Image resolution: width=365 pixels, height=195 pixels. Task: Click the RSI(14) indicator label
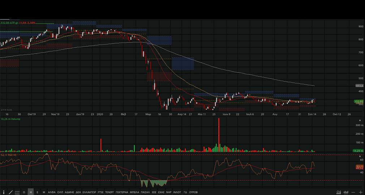(x=9, y=155)
